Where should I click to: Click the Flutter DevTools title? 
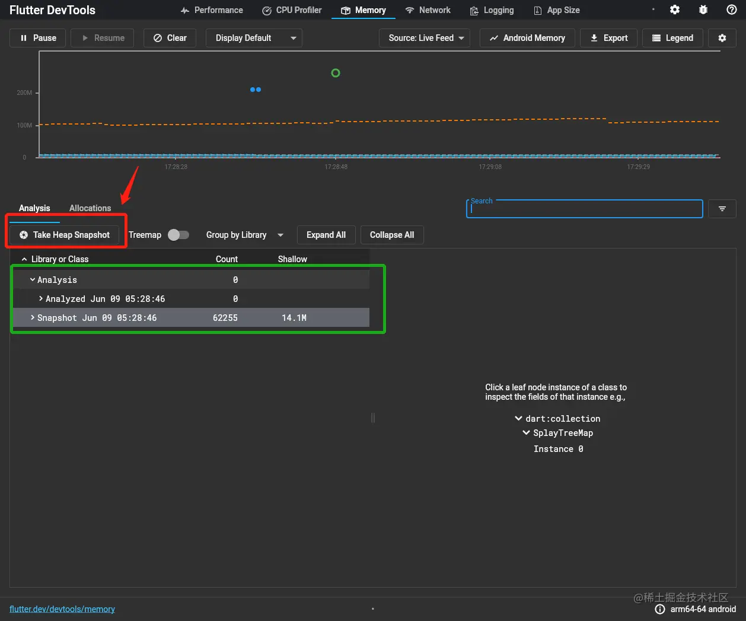tap(52, 10)
